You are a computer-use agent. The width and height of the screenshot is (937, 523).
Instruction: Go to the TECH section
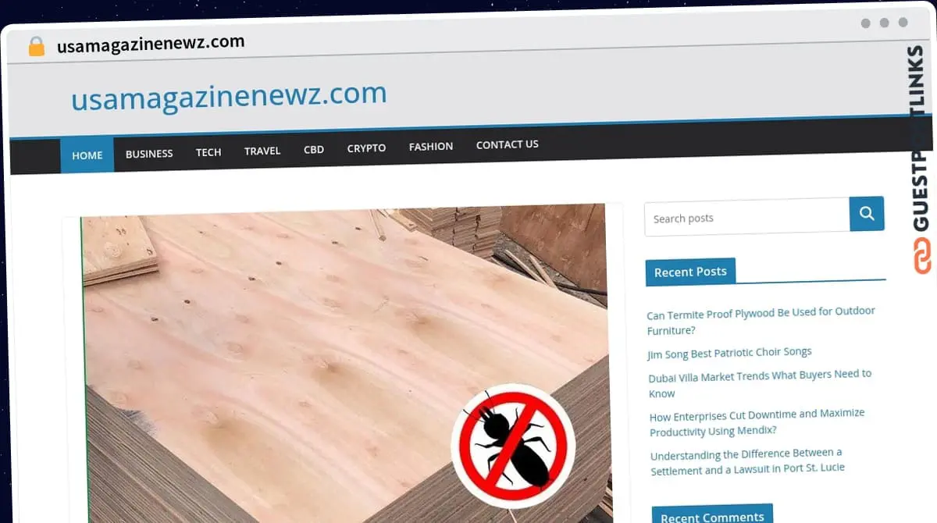208,152
